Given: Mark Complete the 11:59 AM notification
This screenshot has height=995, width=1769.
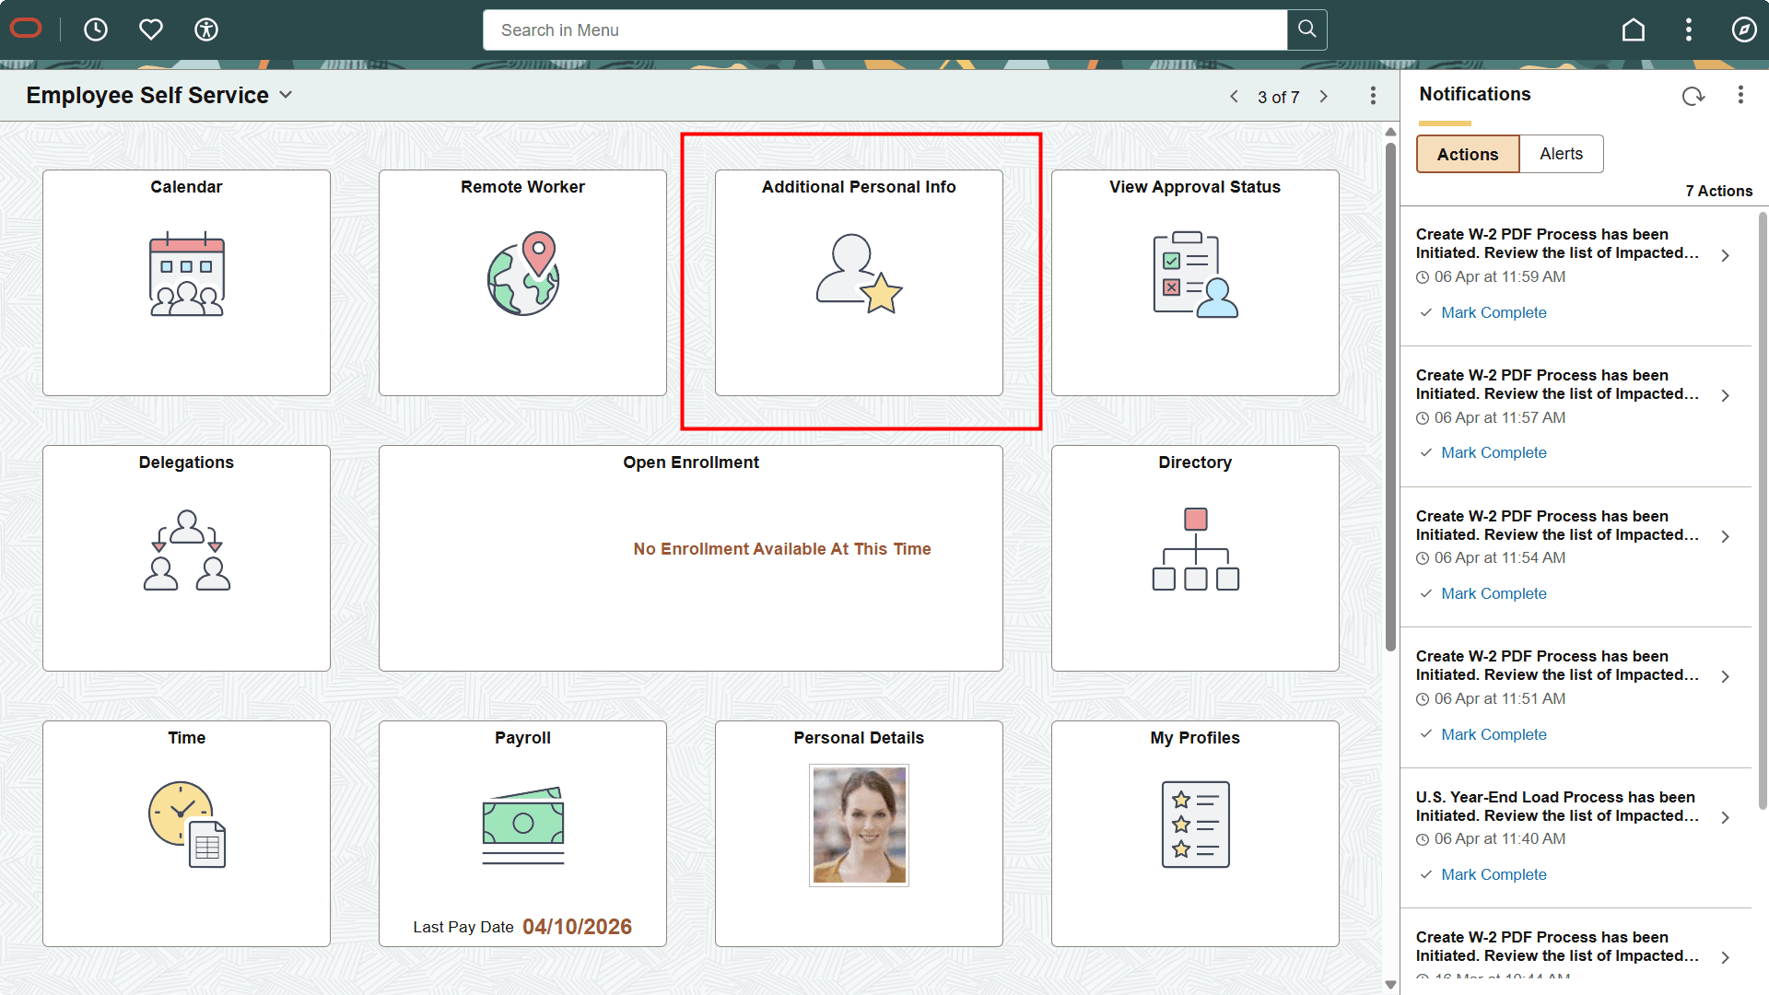Looking at the screenshot, I should 1493,312.
